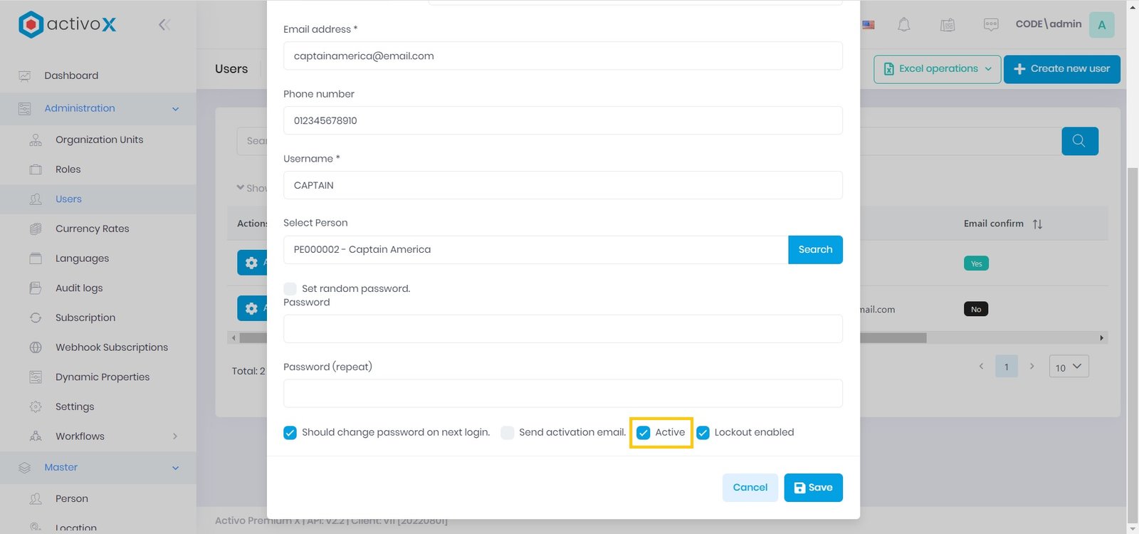Expand the Workflows submenu
The width and height of the screenshot is (1139, 534).
click(x=174, y=436)
